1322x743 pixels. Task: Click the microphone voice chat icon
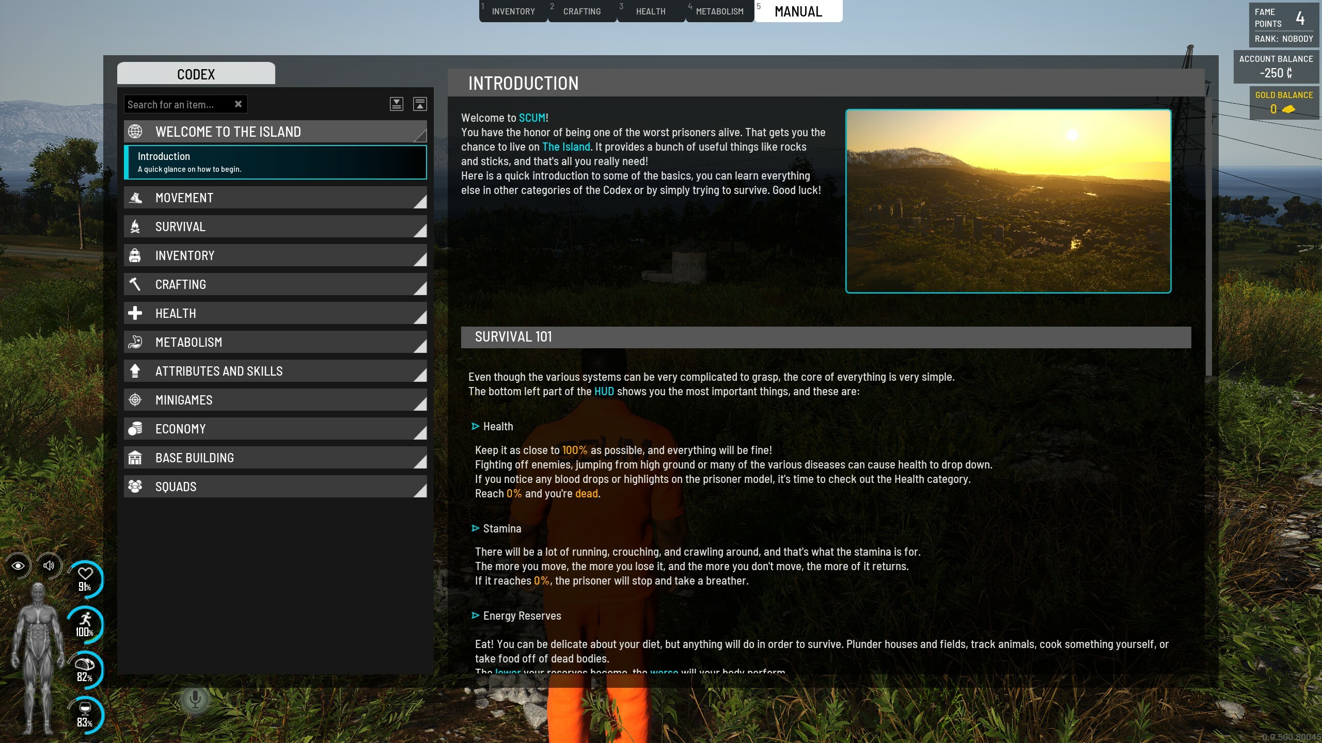195,700
